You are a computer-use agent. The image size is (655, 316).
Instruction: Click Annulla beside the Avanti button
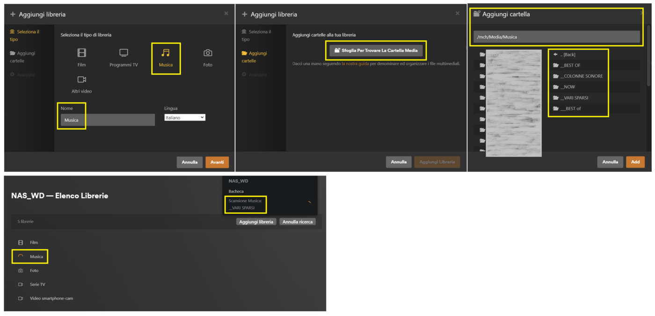[x=189, y=162]
